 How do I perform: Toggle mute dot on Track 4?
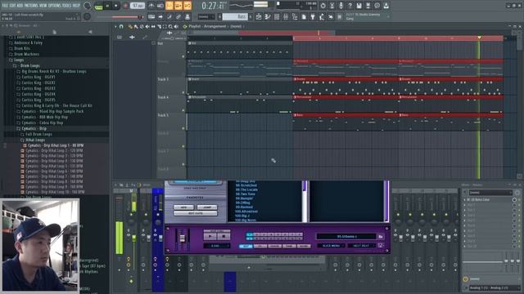(x=183, y=110)
